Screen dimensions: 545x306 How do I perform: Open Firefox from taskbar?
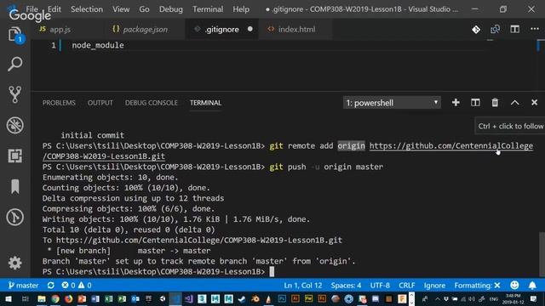click(68, 298)
